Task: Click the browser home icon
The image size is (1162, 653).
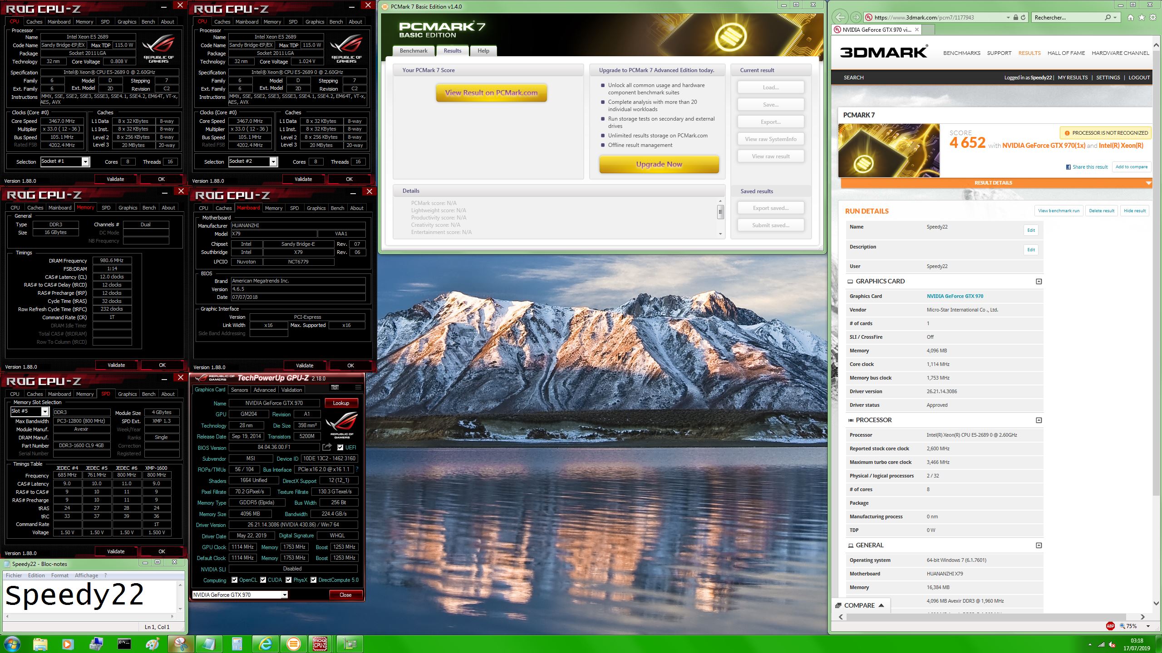Action: 1130,17
